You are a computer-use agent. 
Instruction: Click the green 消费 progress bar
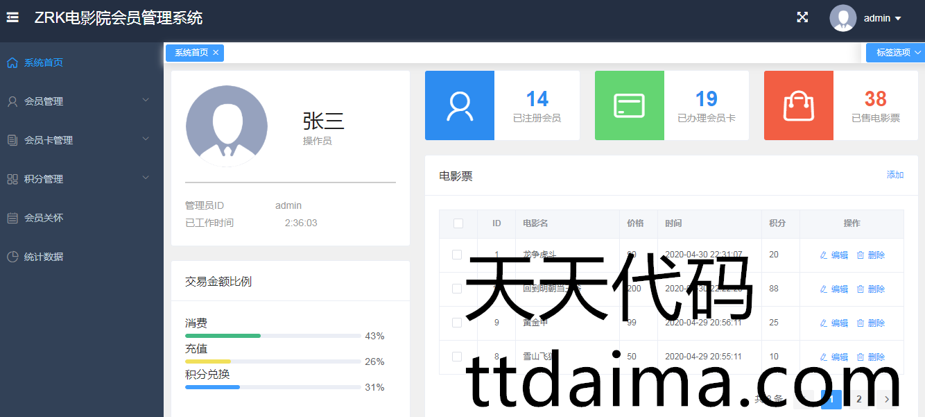pyautogui.click(x=223, y=336)
